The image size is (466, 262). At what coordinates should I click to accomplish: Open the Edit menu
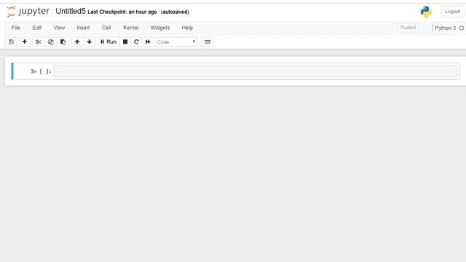click(x=37, y=28)
